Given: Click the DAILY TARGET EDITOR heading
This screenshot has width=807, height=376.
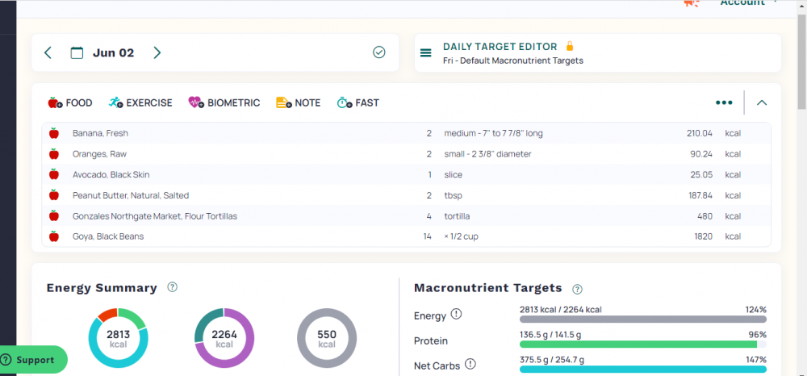Looking at the screenshot, I should 500,47.
